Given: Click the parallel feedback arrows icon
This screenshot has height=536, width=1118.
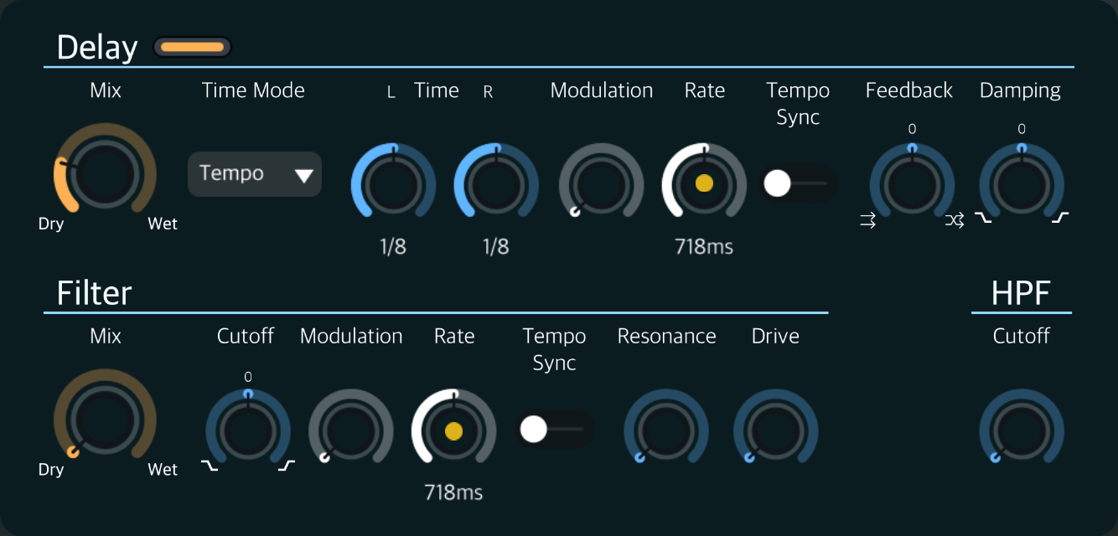Looking at the screenshot, I should click(x=867, y=221).
